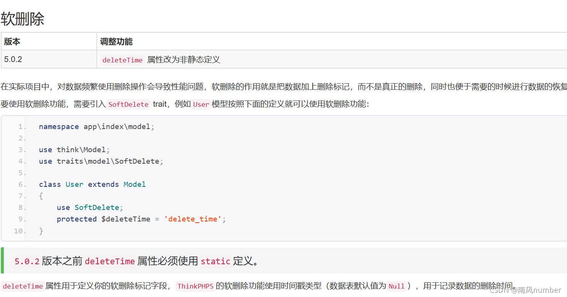Screen dimensions: 567x297
Task: Click code line use traits\model\SoftDelete;
Action: (x=101, y=161)
